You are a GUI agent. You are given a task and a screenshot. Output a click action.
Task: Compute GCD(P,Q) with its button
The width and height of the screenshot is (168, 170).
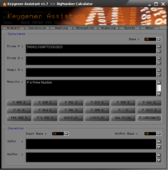(x=71, y=118)
